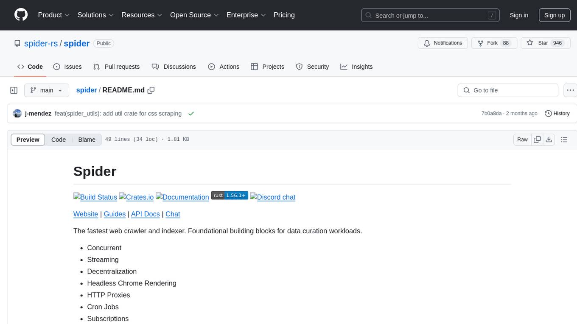Open the spider repository link

[x=77, y=43]
